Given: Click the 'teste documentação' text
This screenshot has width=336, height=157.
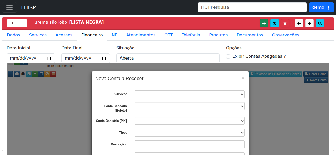Looking at the screenshot, I should coord(61,66).
